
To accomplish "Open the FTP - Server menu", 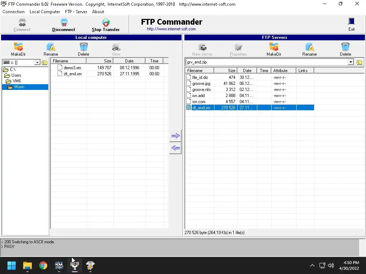I will (x=76, y=12).
